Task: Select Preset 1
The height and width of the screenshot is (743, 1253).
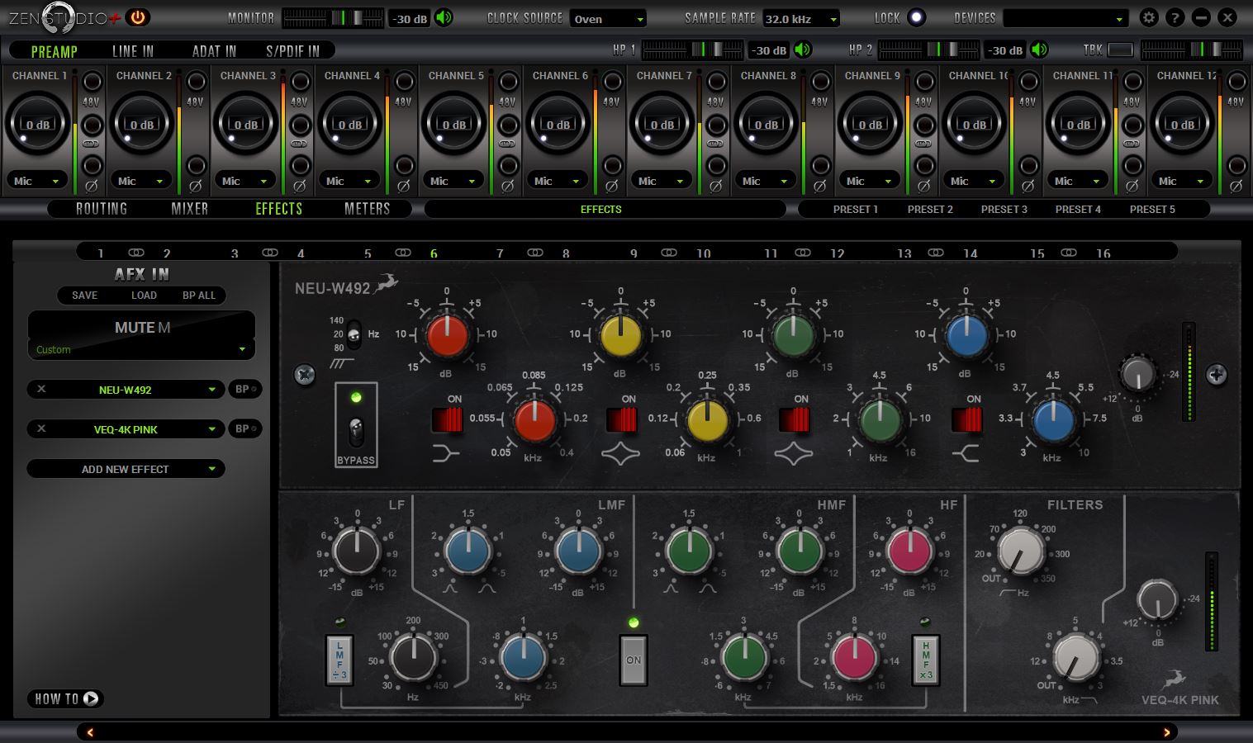Action: (x=855, y=209)
